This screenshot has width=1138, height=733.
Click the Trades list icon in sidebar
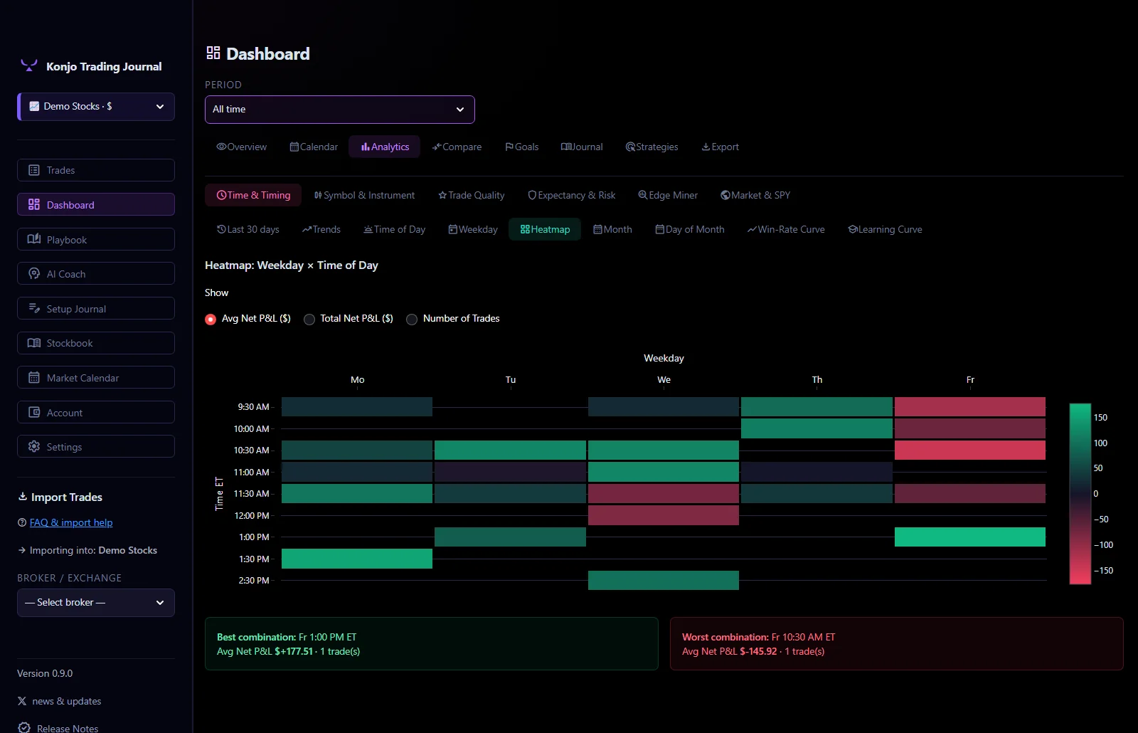[x=34, y=170]
